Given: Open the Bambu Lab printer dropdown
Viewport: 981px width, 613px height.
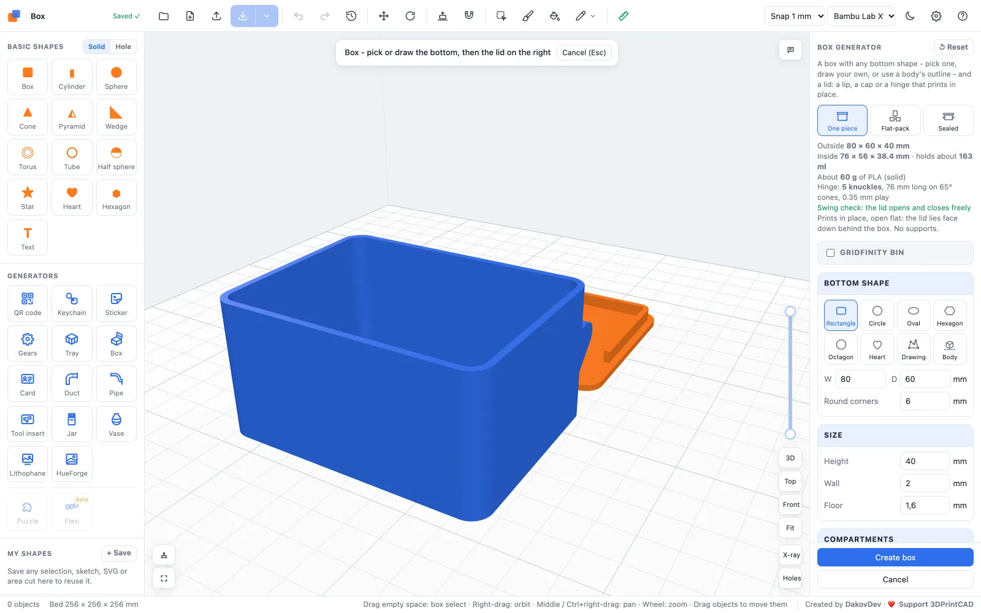Looking at the screenshot, I should (861, 16).
